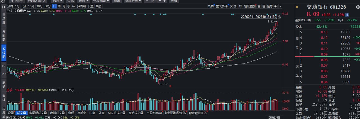Click the 画线 button in period bar
360x119 pixels.
(98, 6)
